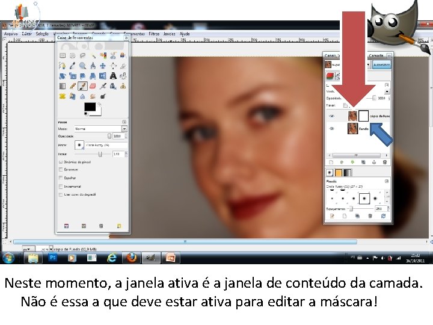Click the brush Escala slider
Viewport: 433px width, 325px height.
[93, 154]
